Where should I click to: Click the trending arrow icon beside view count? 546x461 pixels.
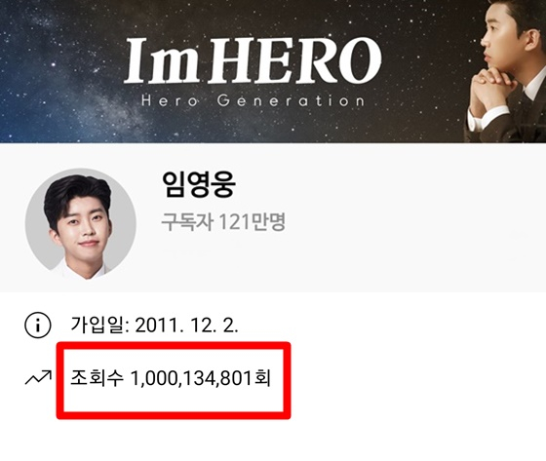[x=38, y=377]
